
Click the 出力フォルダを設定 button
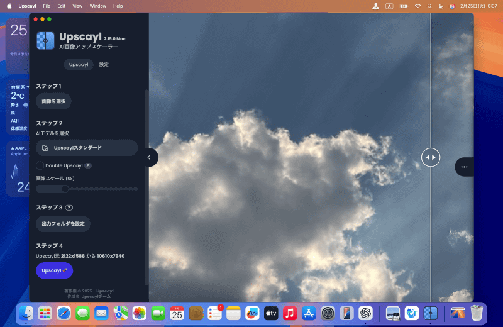pos(63,224)
